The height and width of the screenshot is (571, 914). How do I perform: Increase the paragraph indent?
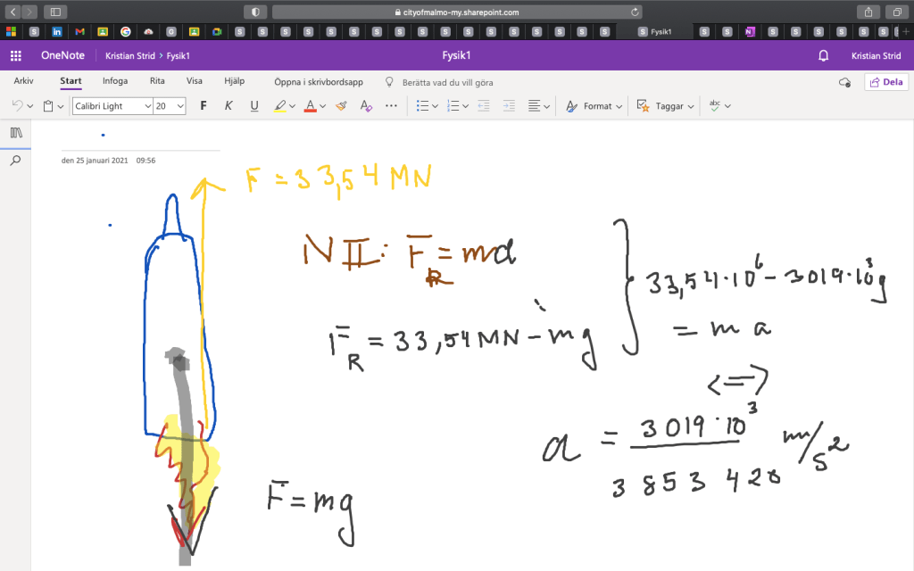(x=509, y=105)
